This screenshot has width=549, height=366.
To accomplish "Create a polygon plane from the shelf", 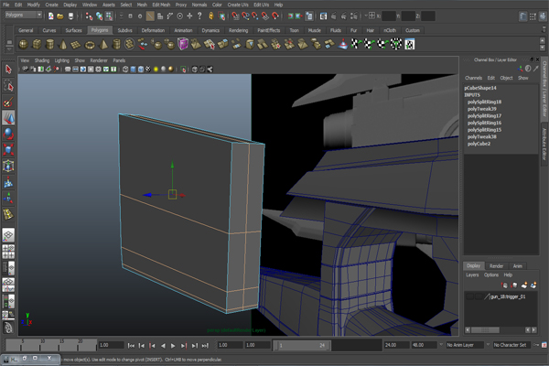I will (76, 45).
